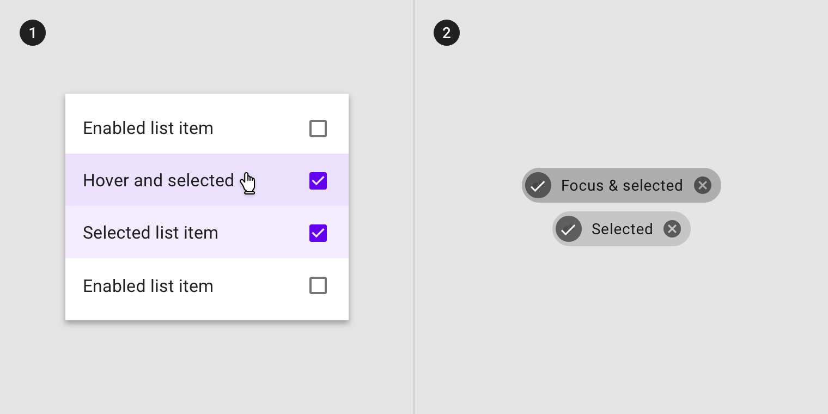Select the first Enabled list item text
Viewport: 828px width, 414px height.
click(x=148, y=129)
